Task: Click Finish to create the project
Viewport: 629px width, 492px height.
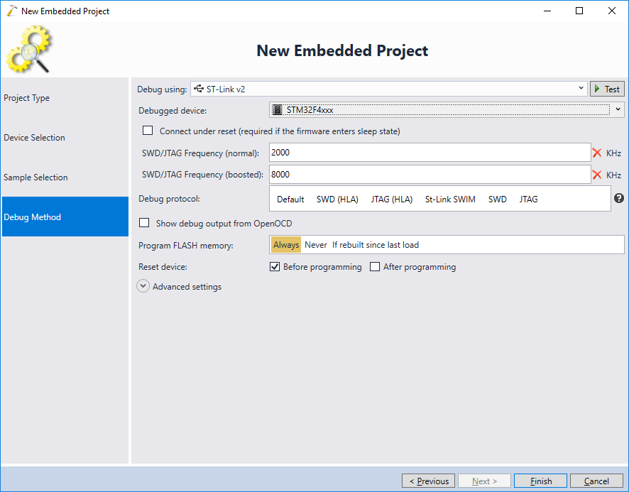Action: pos(540,481)
